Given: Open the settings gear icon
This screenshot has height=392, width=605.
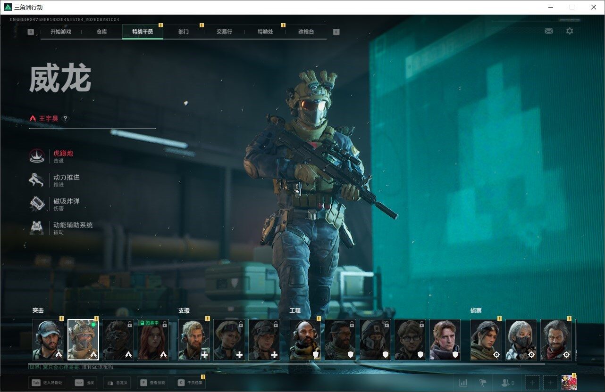Looking at the screenshot, I should pyautogui.click(x=570, y=31).
